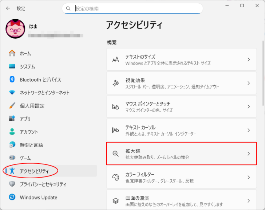This screenshot has width=265, height=210.
Task: Expand カラー フィルター chevron
Action: pos(249,177)
